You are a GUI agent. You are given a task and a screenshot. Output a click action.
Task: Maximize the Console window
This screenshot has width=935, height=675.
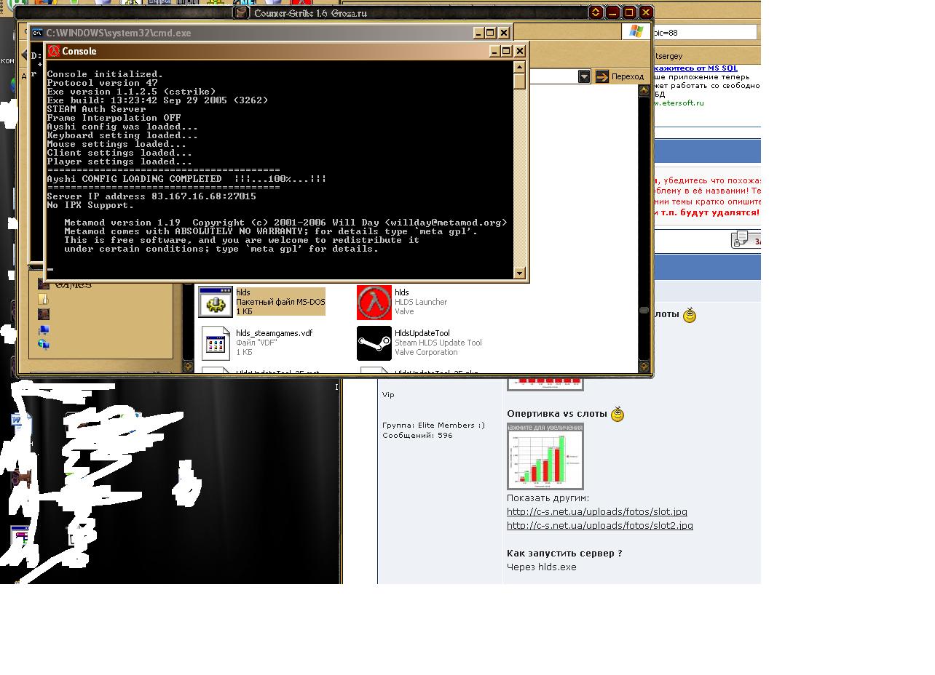click(508, 51)
